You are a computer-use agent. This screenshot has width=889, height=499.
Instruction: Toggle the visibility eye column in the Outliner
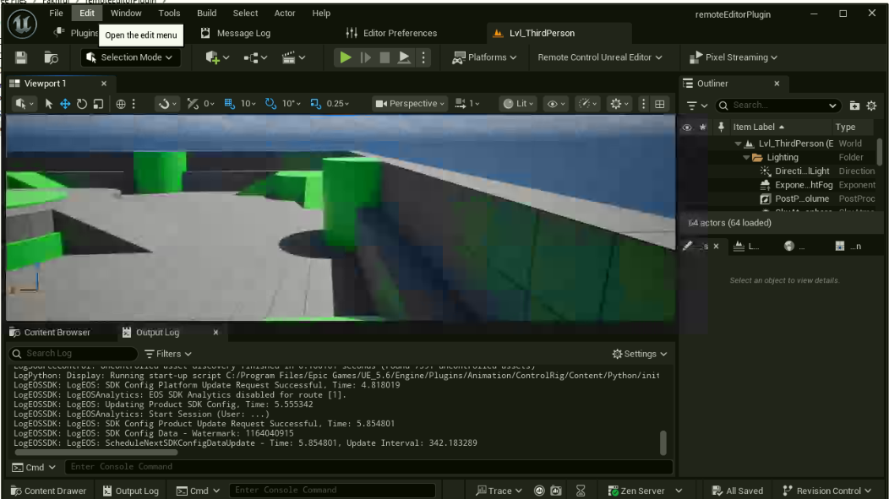pos(686,127)
